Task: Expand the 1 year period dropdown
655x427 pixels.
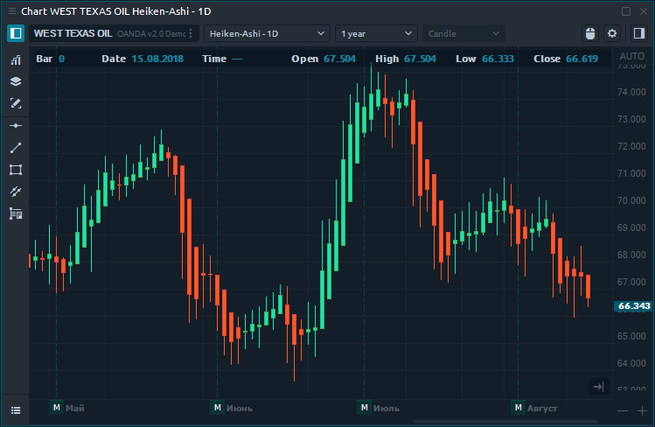Action: [376, 33]
